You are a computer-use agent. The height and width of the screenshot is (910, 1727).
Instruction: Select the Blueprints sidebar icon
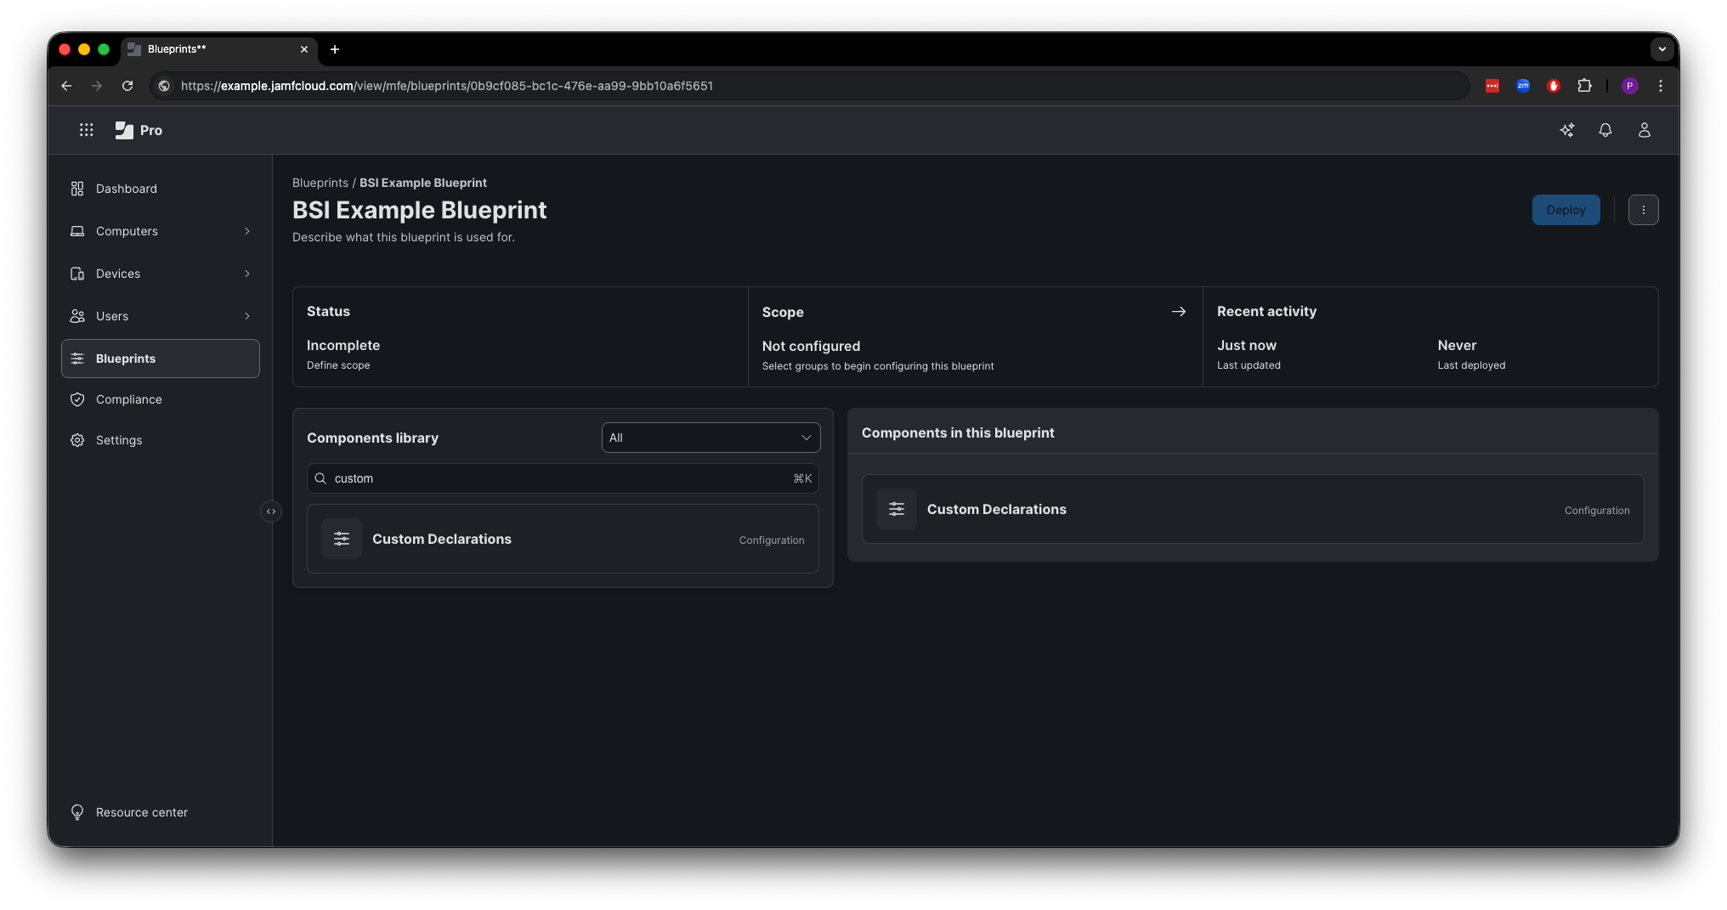(x=77, y=358)
